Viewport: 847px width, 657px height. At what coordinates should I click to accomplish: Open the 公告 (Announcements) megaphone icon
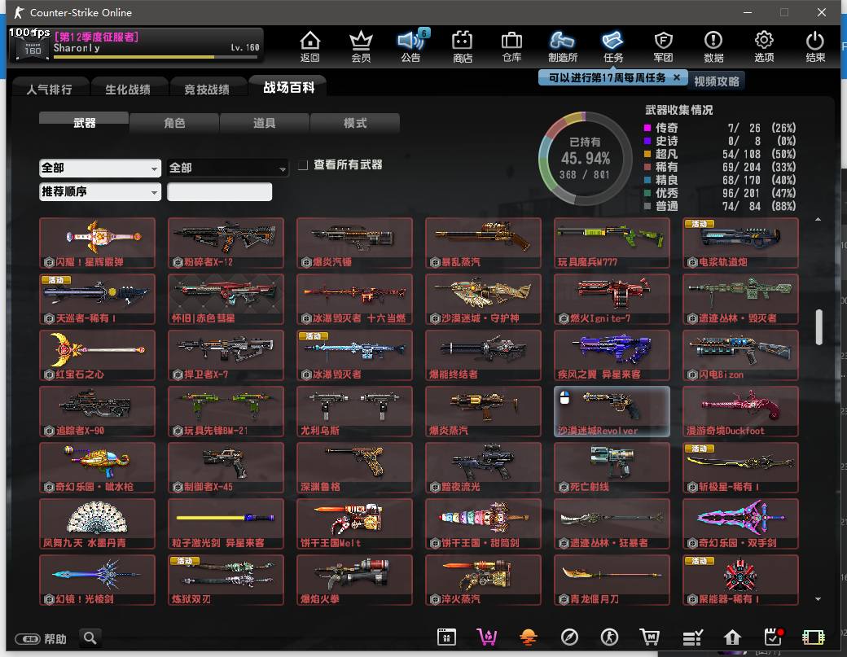(x=411, y=46)
